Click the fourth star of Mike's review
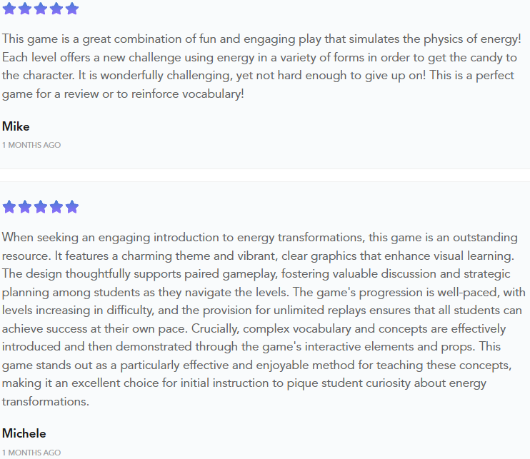Viewport: 530px width, 459px height. click(56, 9)
